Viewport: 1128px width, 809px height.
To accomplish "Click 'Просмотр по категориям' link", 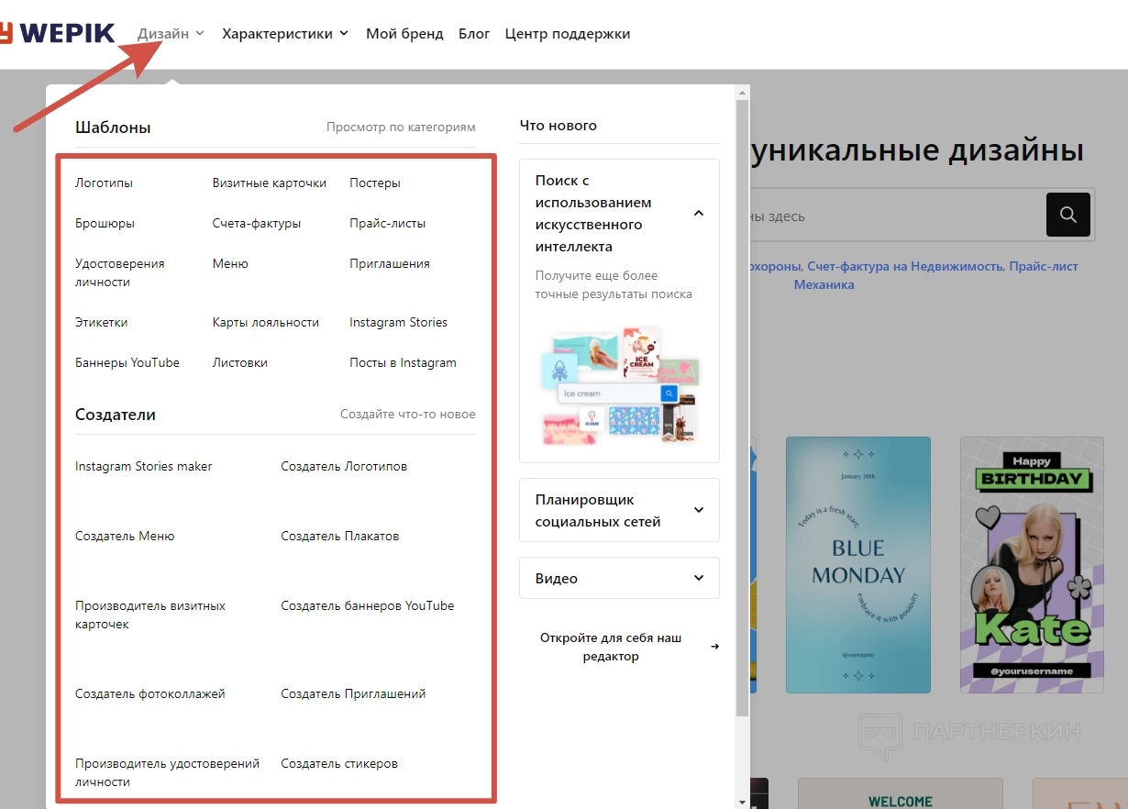I will [x=401, y=127].
